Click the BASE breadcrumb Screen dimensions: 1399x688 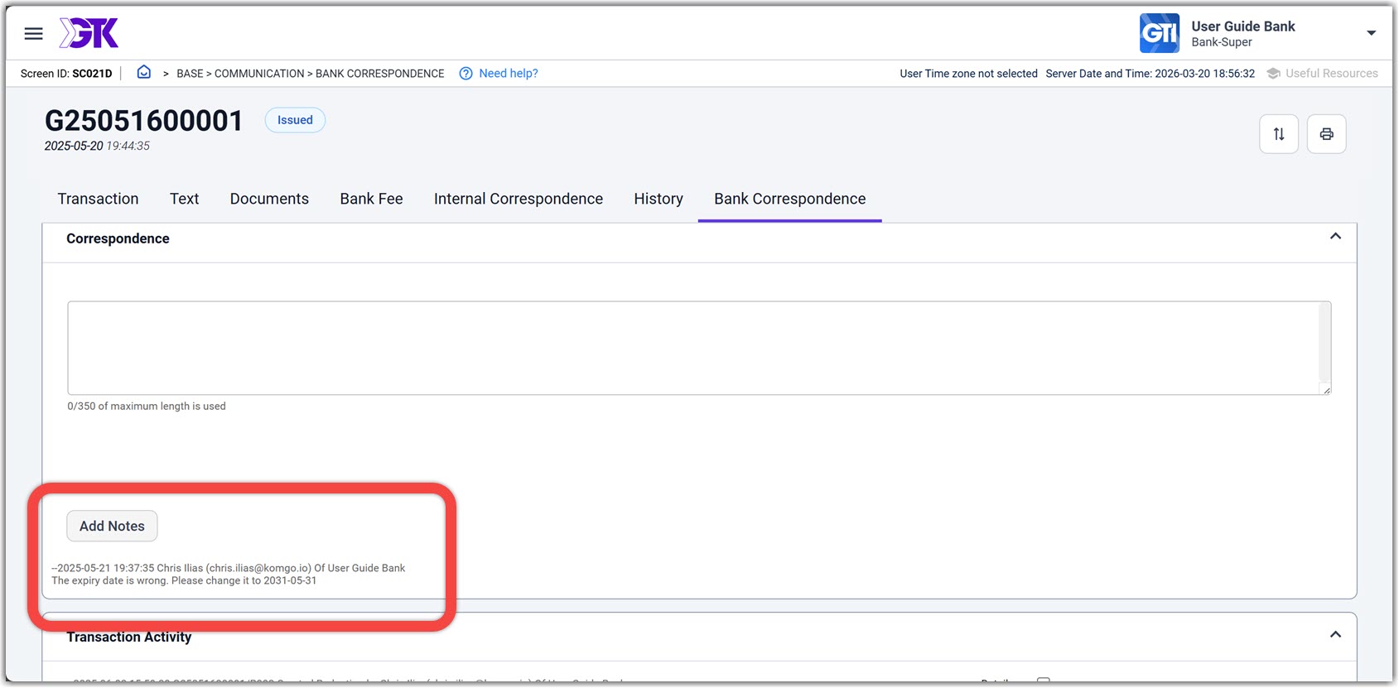pyautogui.click(x=190, y=74)
